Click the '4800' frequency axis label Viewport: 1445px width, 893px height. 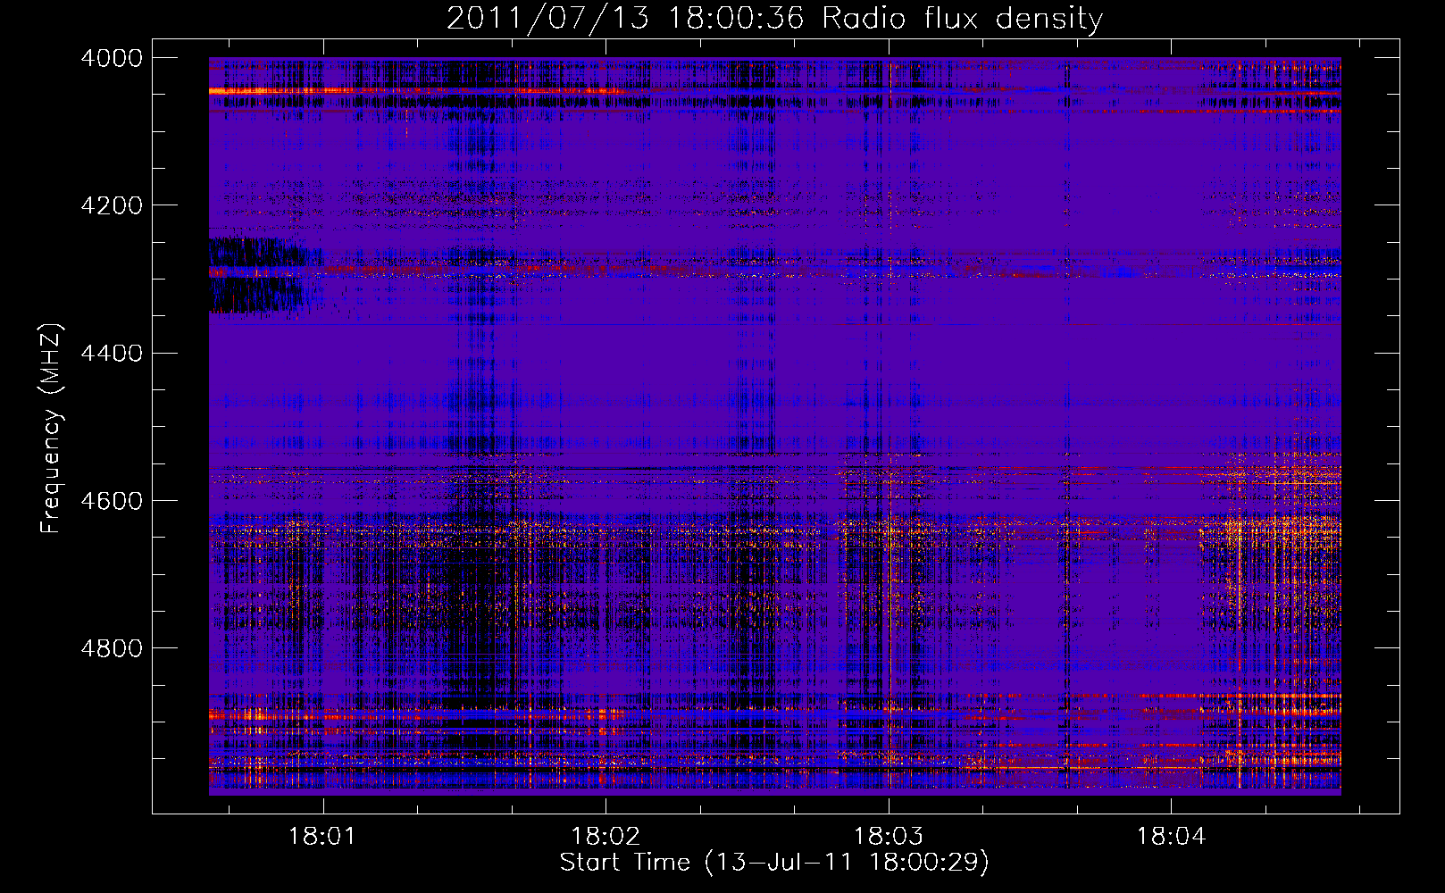[x=112, y=647]
